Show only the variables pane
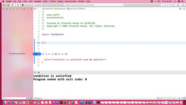 [182, 98]
